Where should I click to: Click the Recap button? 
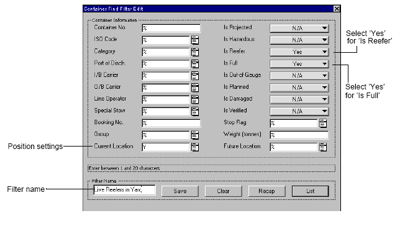[266, 191]
